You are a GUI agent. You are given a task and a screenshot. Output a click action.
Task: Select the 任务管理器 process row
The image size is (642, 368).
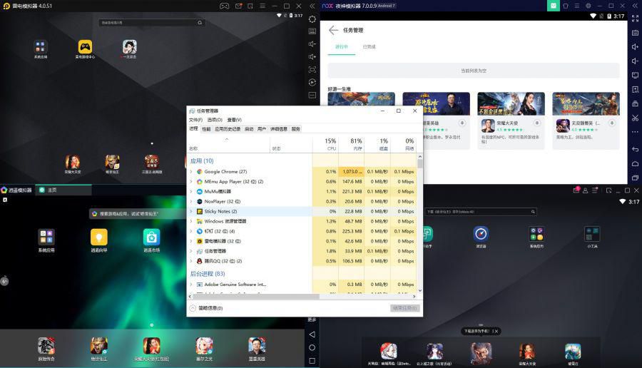(302, 251)
